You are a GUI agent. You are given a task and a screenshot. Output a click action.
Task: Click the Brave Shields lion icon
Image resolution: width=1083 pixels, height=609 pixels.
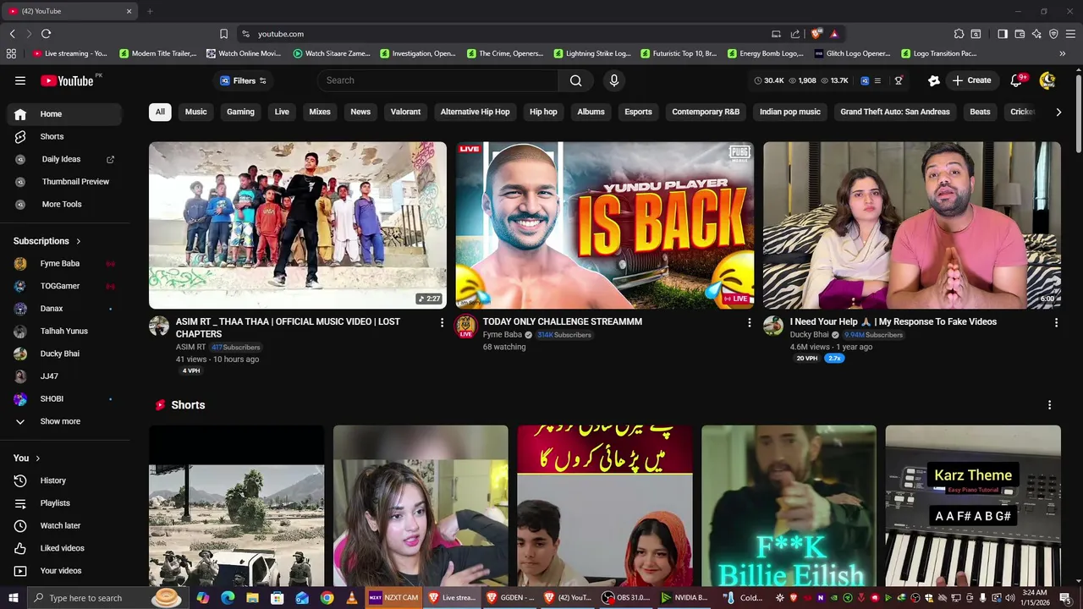point(816,34)
